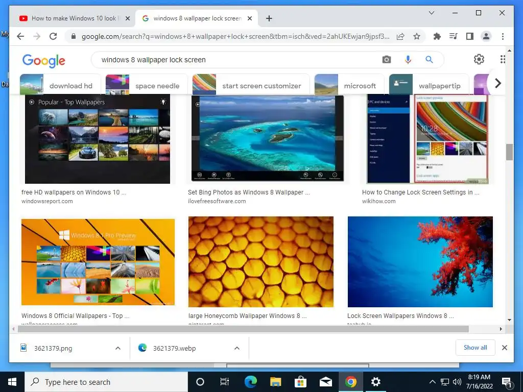Open Set Bing Photos as Windows 8 Wallpaper link
Screen dimensions: 523x392
(249, 192)
